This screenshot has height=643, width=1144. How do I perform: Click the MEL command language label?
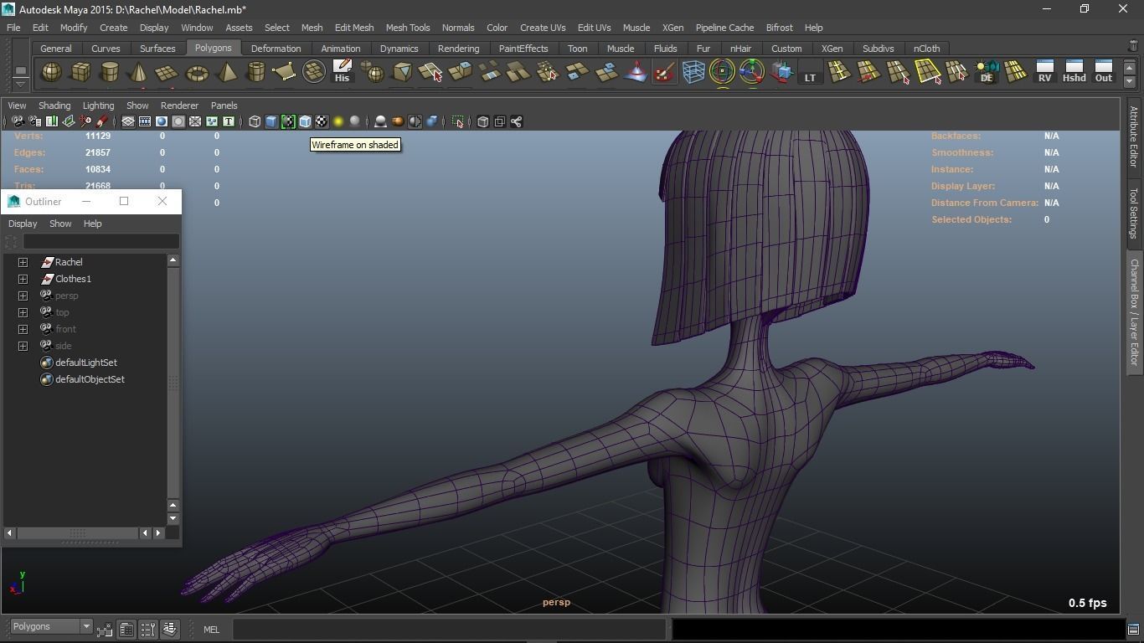tap(211, 630)
